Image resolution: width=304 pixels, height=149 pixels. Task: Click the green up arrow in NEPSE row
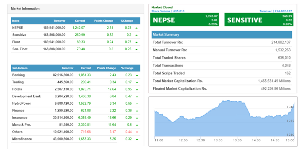pyautogui.click(x=136, y=28)
